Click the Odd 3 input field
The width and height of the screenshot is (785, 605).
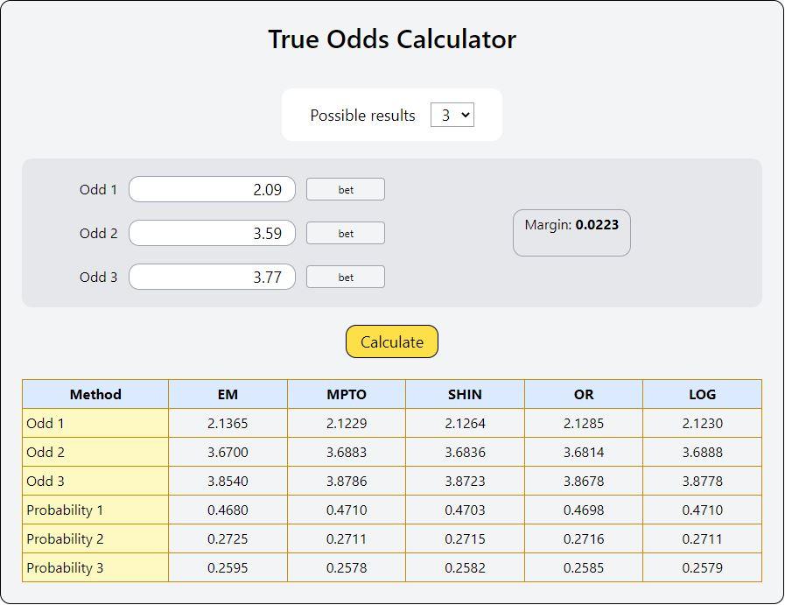point(213,277)
